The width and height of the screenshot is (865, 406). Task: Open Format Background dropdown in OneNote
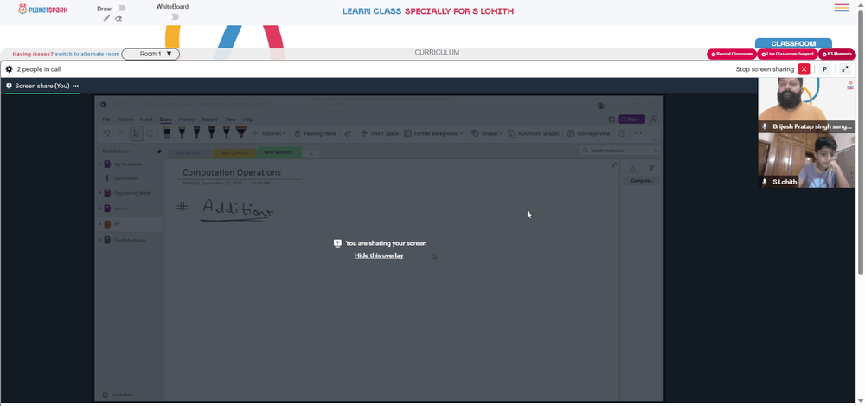pyautogui.click(x=433, y=133)
